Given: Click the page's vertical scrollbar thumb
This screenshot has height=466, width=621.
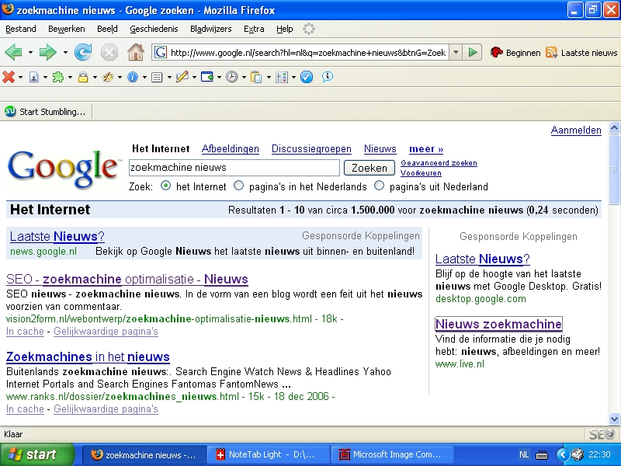Looking at the screenshot, I should pyautogui.click(x=614, y=169).
